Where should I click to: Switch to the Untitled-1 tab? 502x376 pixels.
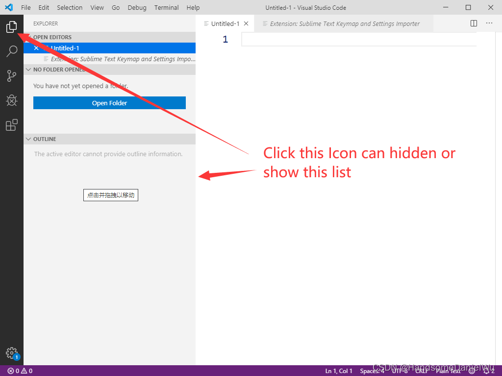click(225, 23)
